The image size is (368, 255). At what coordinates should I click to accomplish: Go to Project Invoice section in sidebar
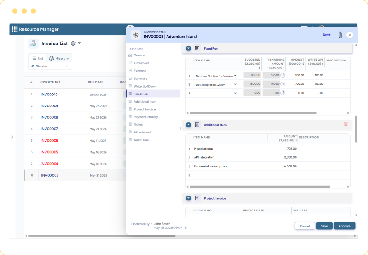point(145,109)
